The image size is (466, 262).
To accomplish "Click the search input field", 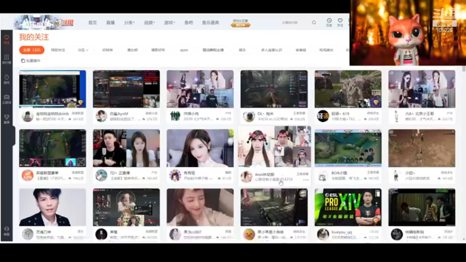I will 294,23.
